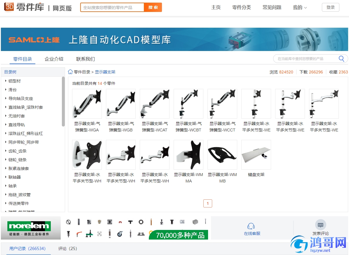Viewport: 349px width, 255px height.
Task: Expand the 直线轴承_滚珠衬套 tree arrow
Action: pyautogui.click(x=6, y=107)
